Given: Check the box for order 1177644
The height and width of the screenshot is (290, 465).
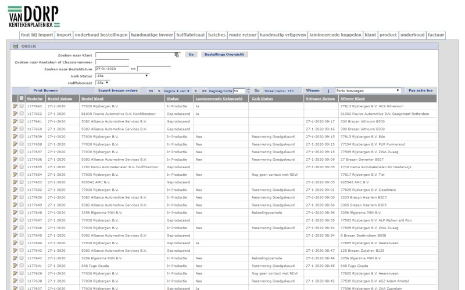Looking at the screenshot, I should pos(22,242).
